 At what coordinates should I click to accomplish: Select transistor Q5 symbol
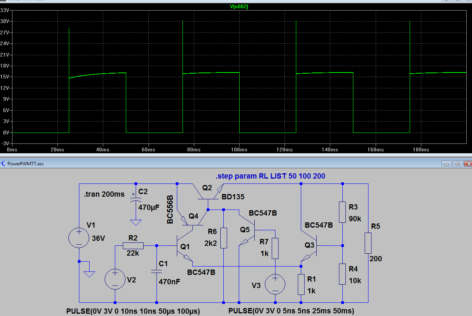(x=248, y=230)
